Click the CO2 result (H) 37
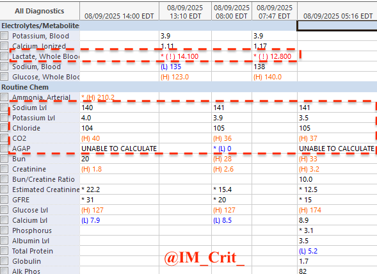 pyautogui.click(x=309, y=138)
